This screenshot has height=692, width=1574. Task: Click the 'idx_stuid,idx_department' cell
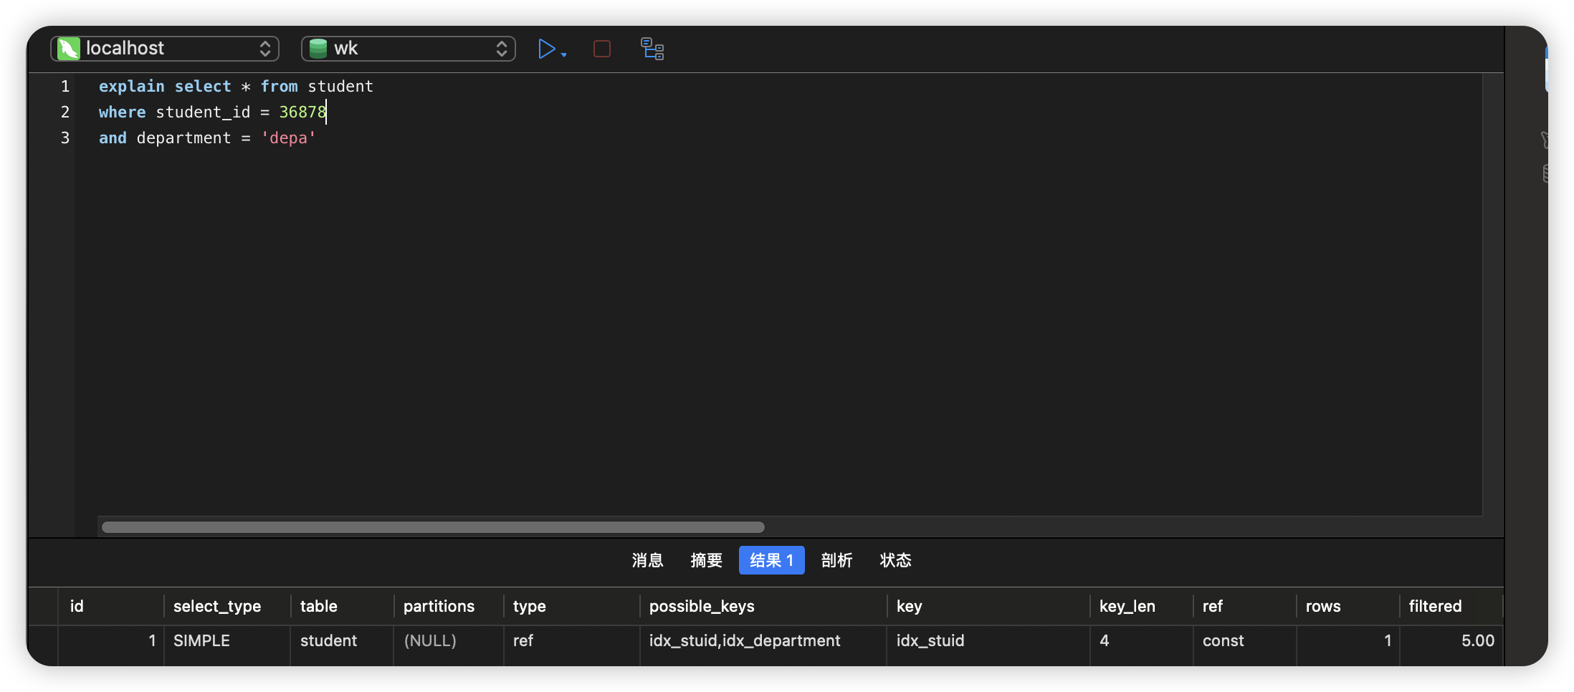pyautogui.click(x=763, y=640)
